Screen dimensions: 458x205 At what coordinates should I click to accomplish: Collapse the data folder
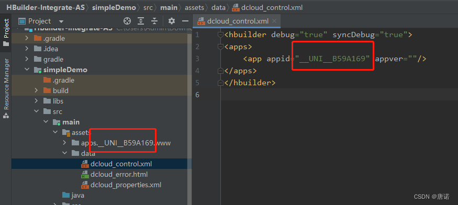pyautogui.click(x=64, y=154)
